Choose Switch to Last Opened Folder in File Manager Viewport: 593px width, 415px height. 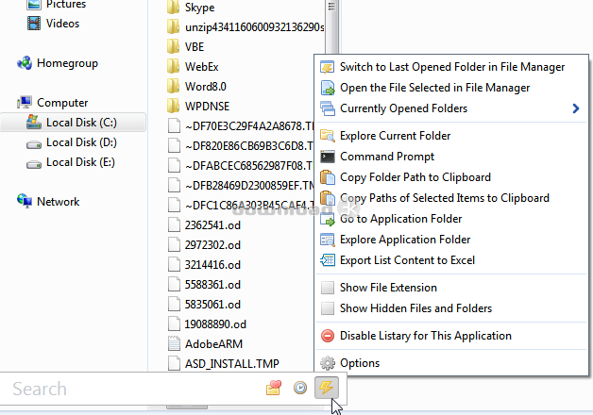[x=451, y=67]
